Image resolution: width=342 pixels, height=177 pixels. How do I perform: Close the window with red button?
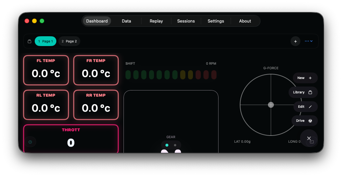pyautogui.click(x=27, y=21)
